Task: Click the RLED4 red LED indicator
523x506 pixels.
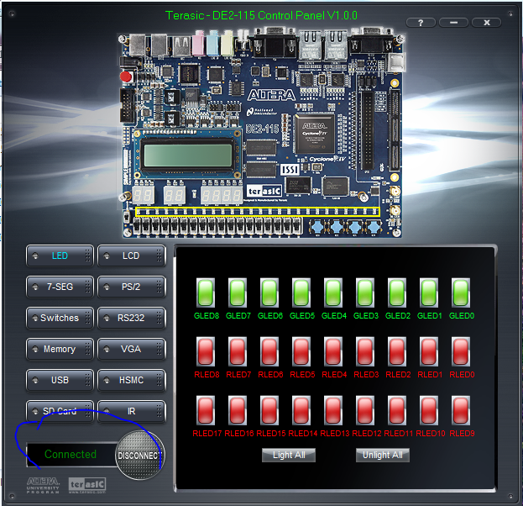Action: click(333, 351)
